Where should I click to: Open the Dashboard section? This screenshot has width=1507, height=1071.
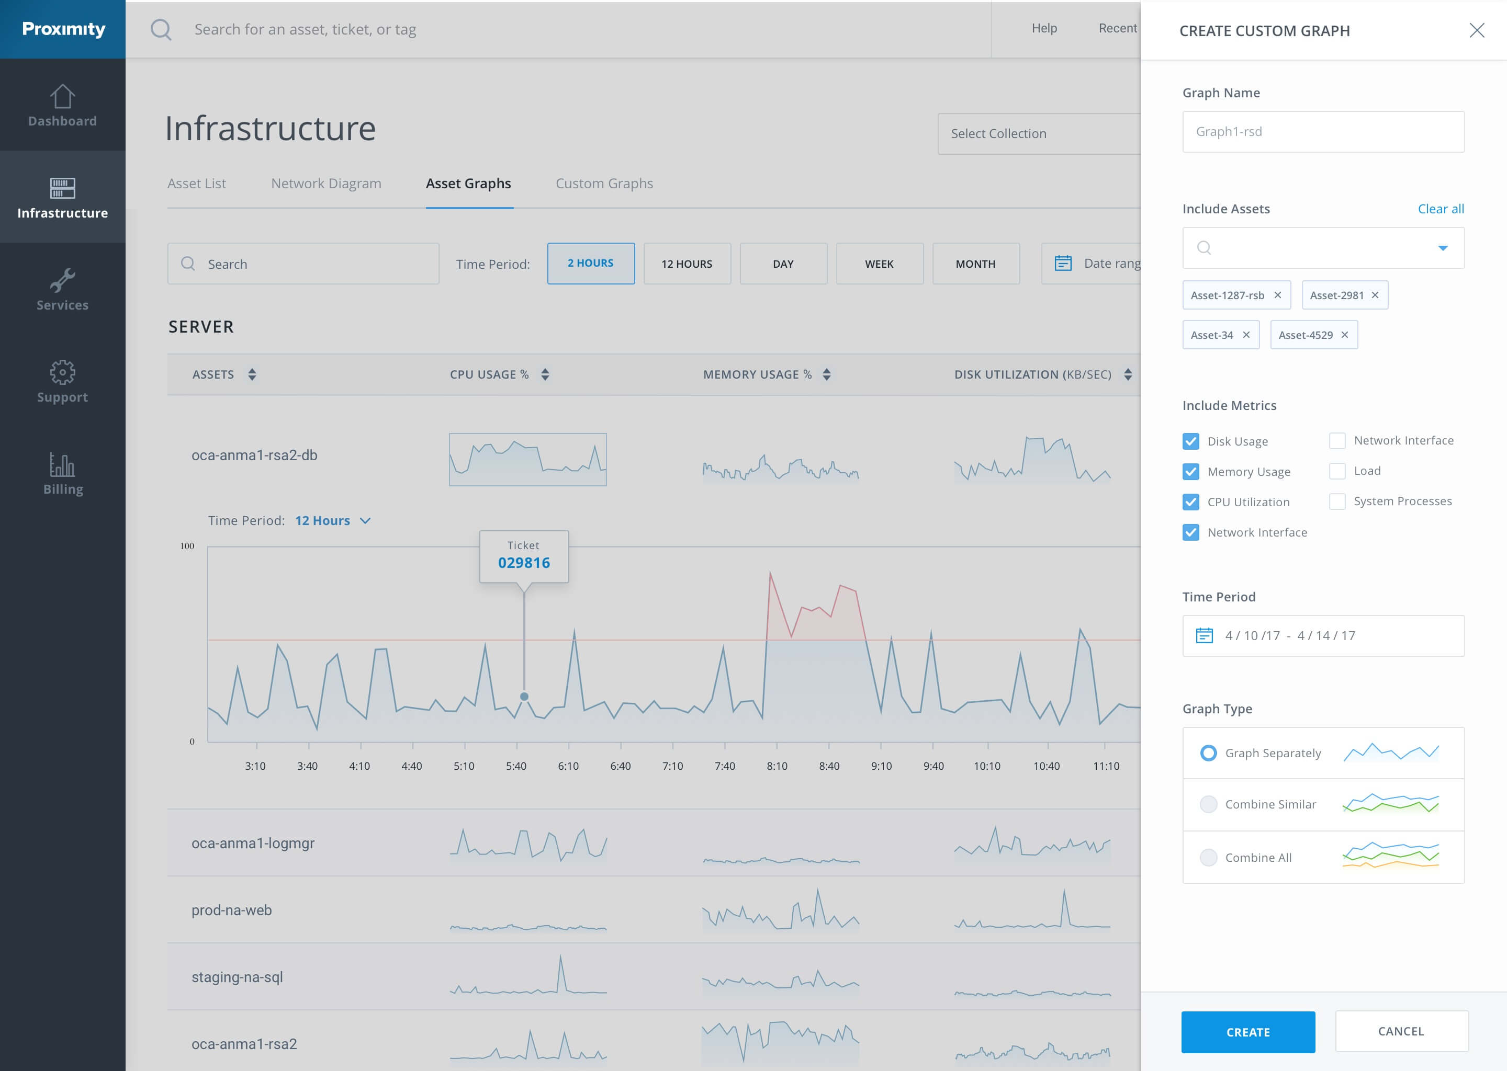(62, 106)
